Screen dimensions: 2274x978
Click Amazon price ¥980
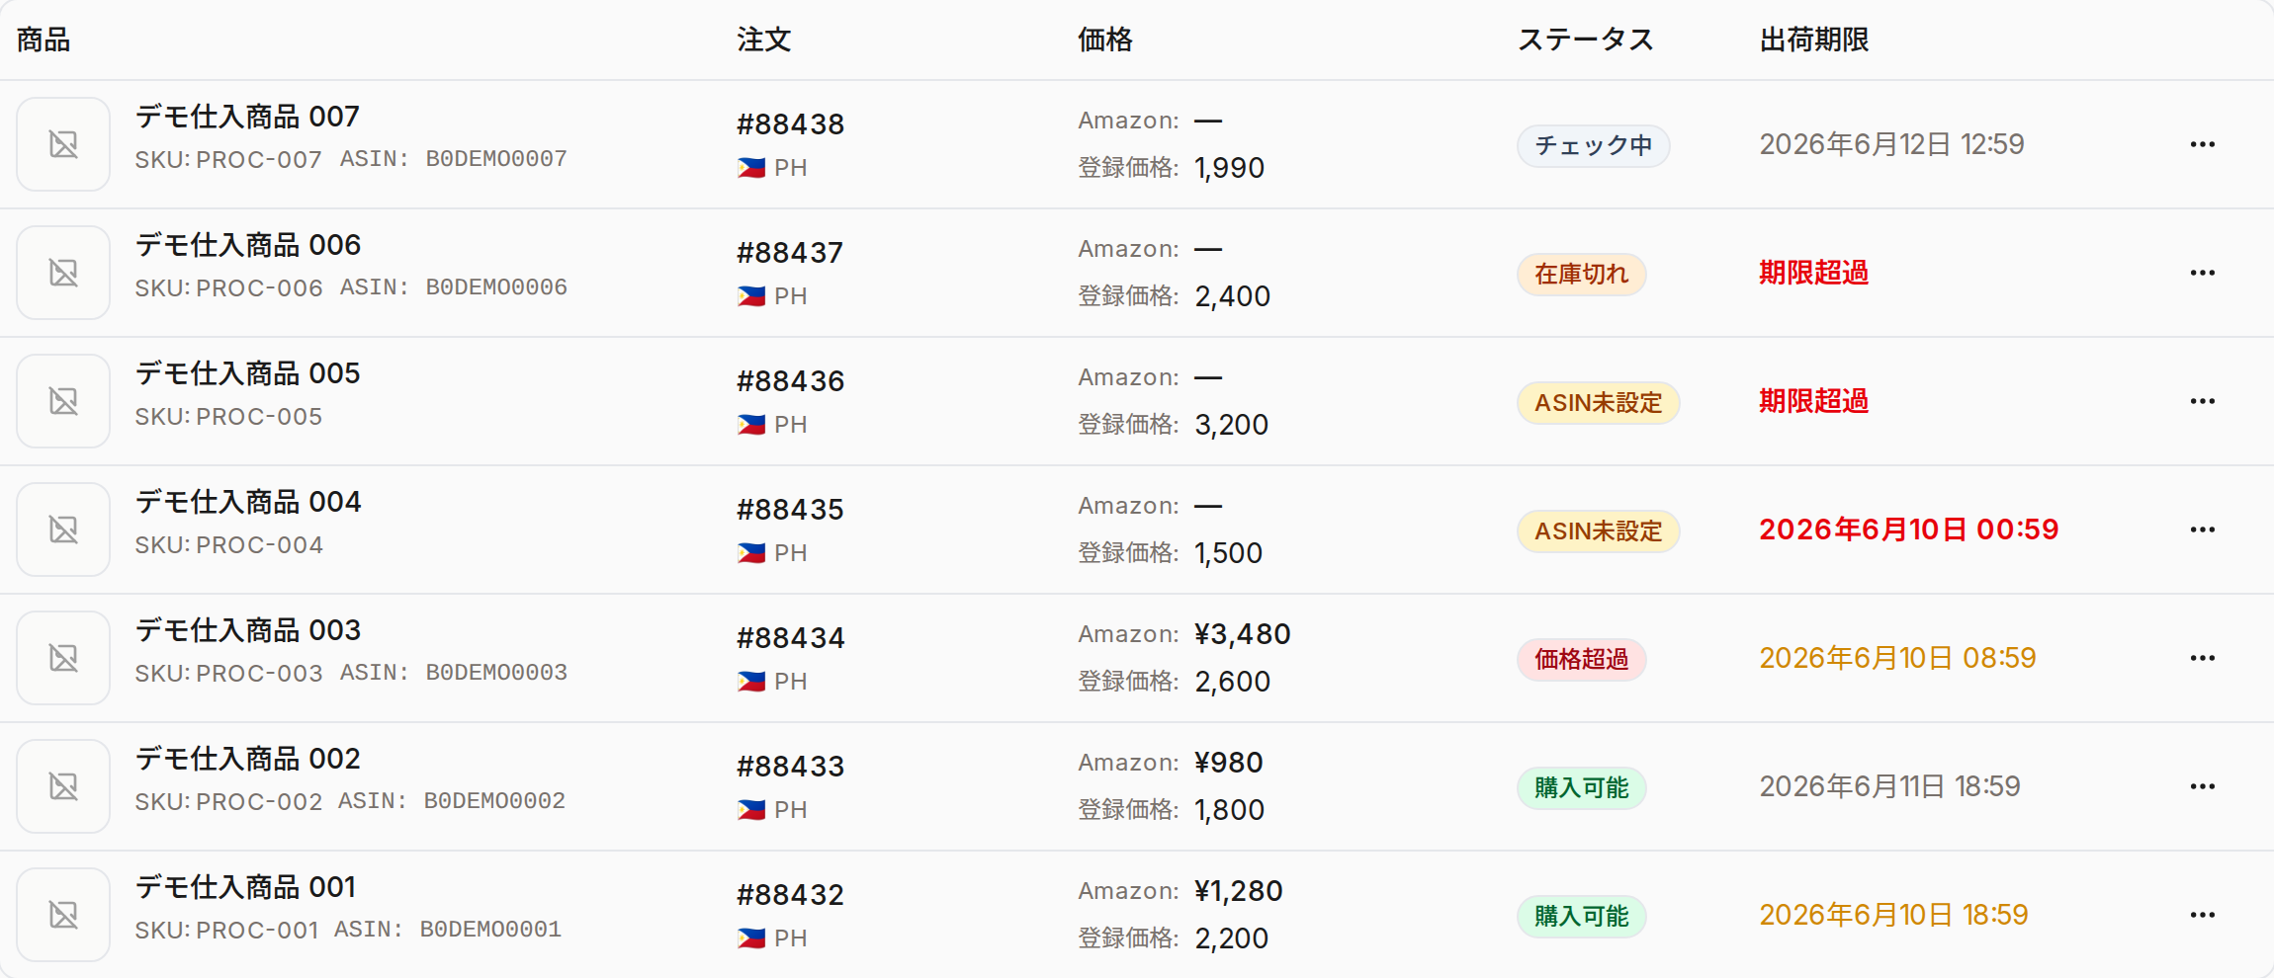(1229, 763)
